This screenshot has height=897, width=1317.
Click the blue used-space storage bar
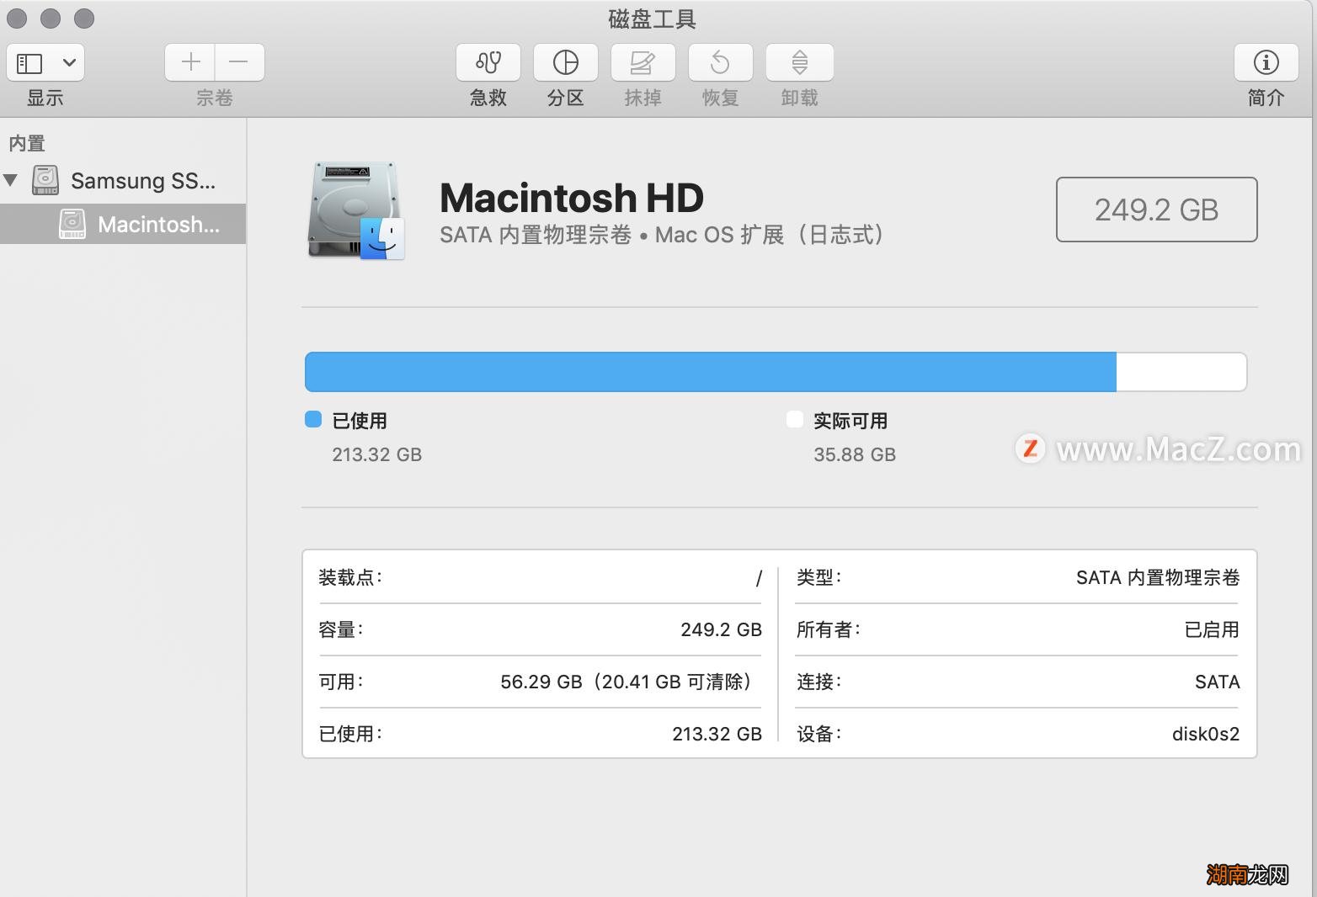[710, 372]
